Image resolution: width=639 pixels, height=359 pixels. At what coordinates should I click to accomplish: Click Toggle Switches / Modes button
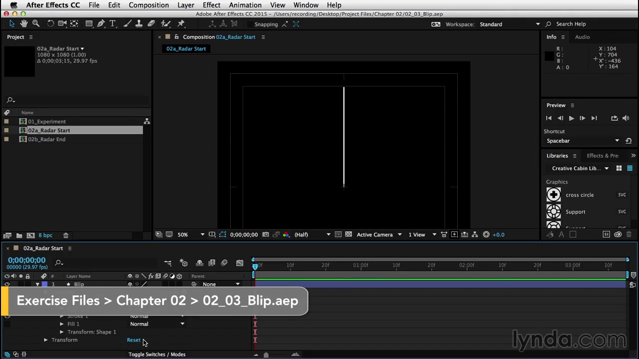click(157, 355)
